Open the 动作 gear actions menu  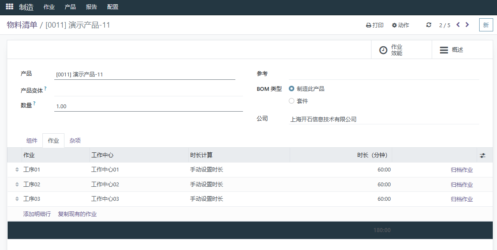point(401,25)
